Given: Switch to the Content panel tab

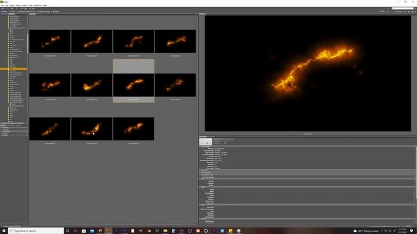Looking at the screenshot, I should click(x=33, y=14).
